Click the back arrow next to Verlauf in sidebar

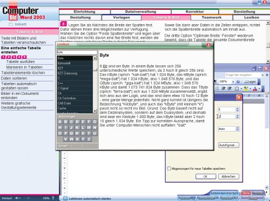pos(18,198)
